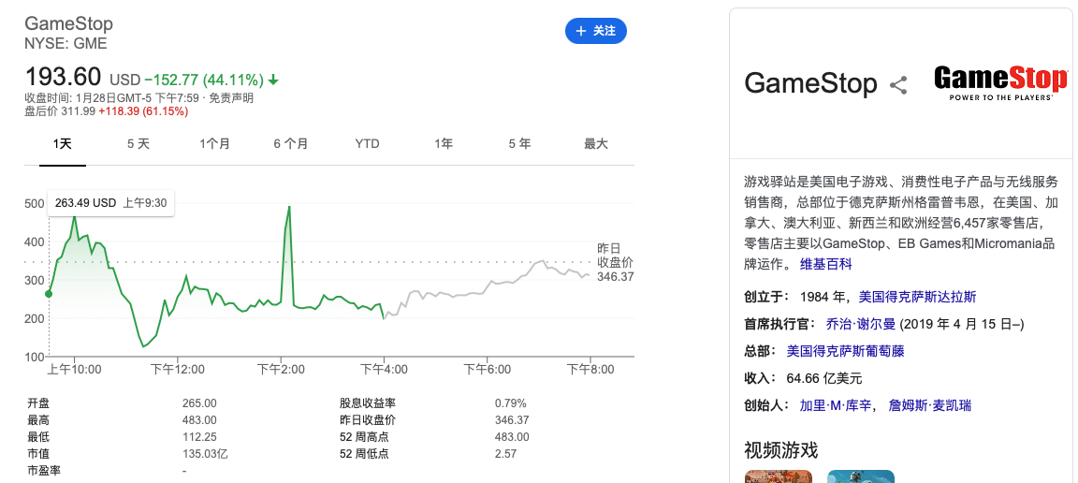Show the 最大 chart range
Screen dimensions: 1078x483
click(x=596, y=144)
